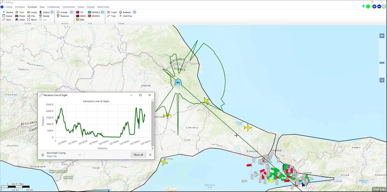The width and height of the screenshot is (387, 192).
Task: Open the Collaborate tab
Action: pyautogui.click(x=53, y=7)
